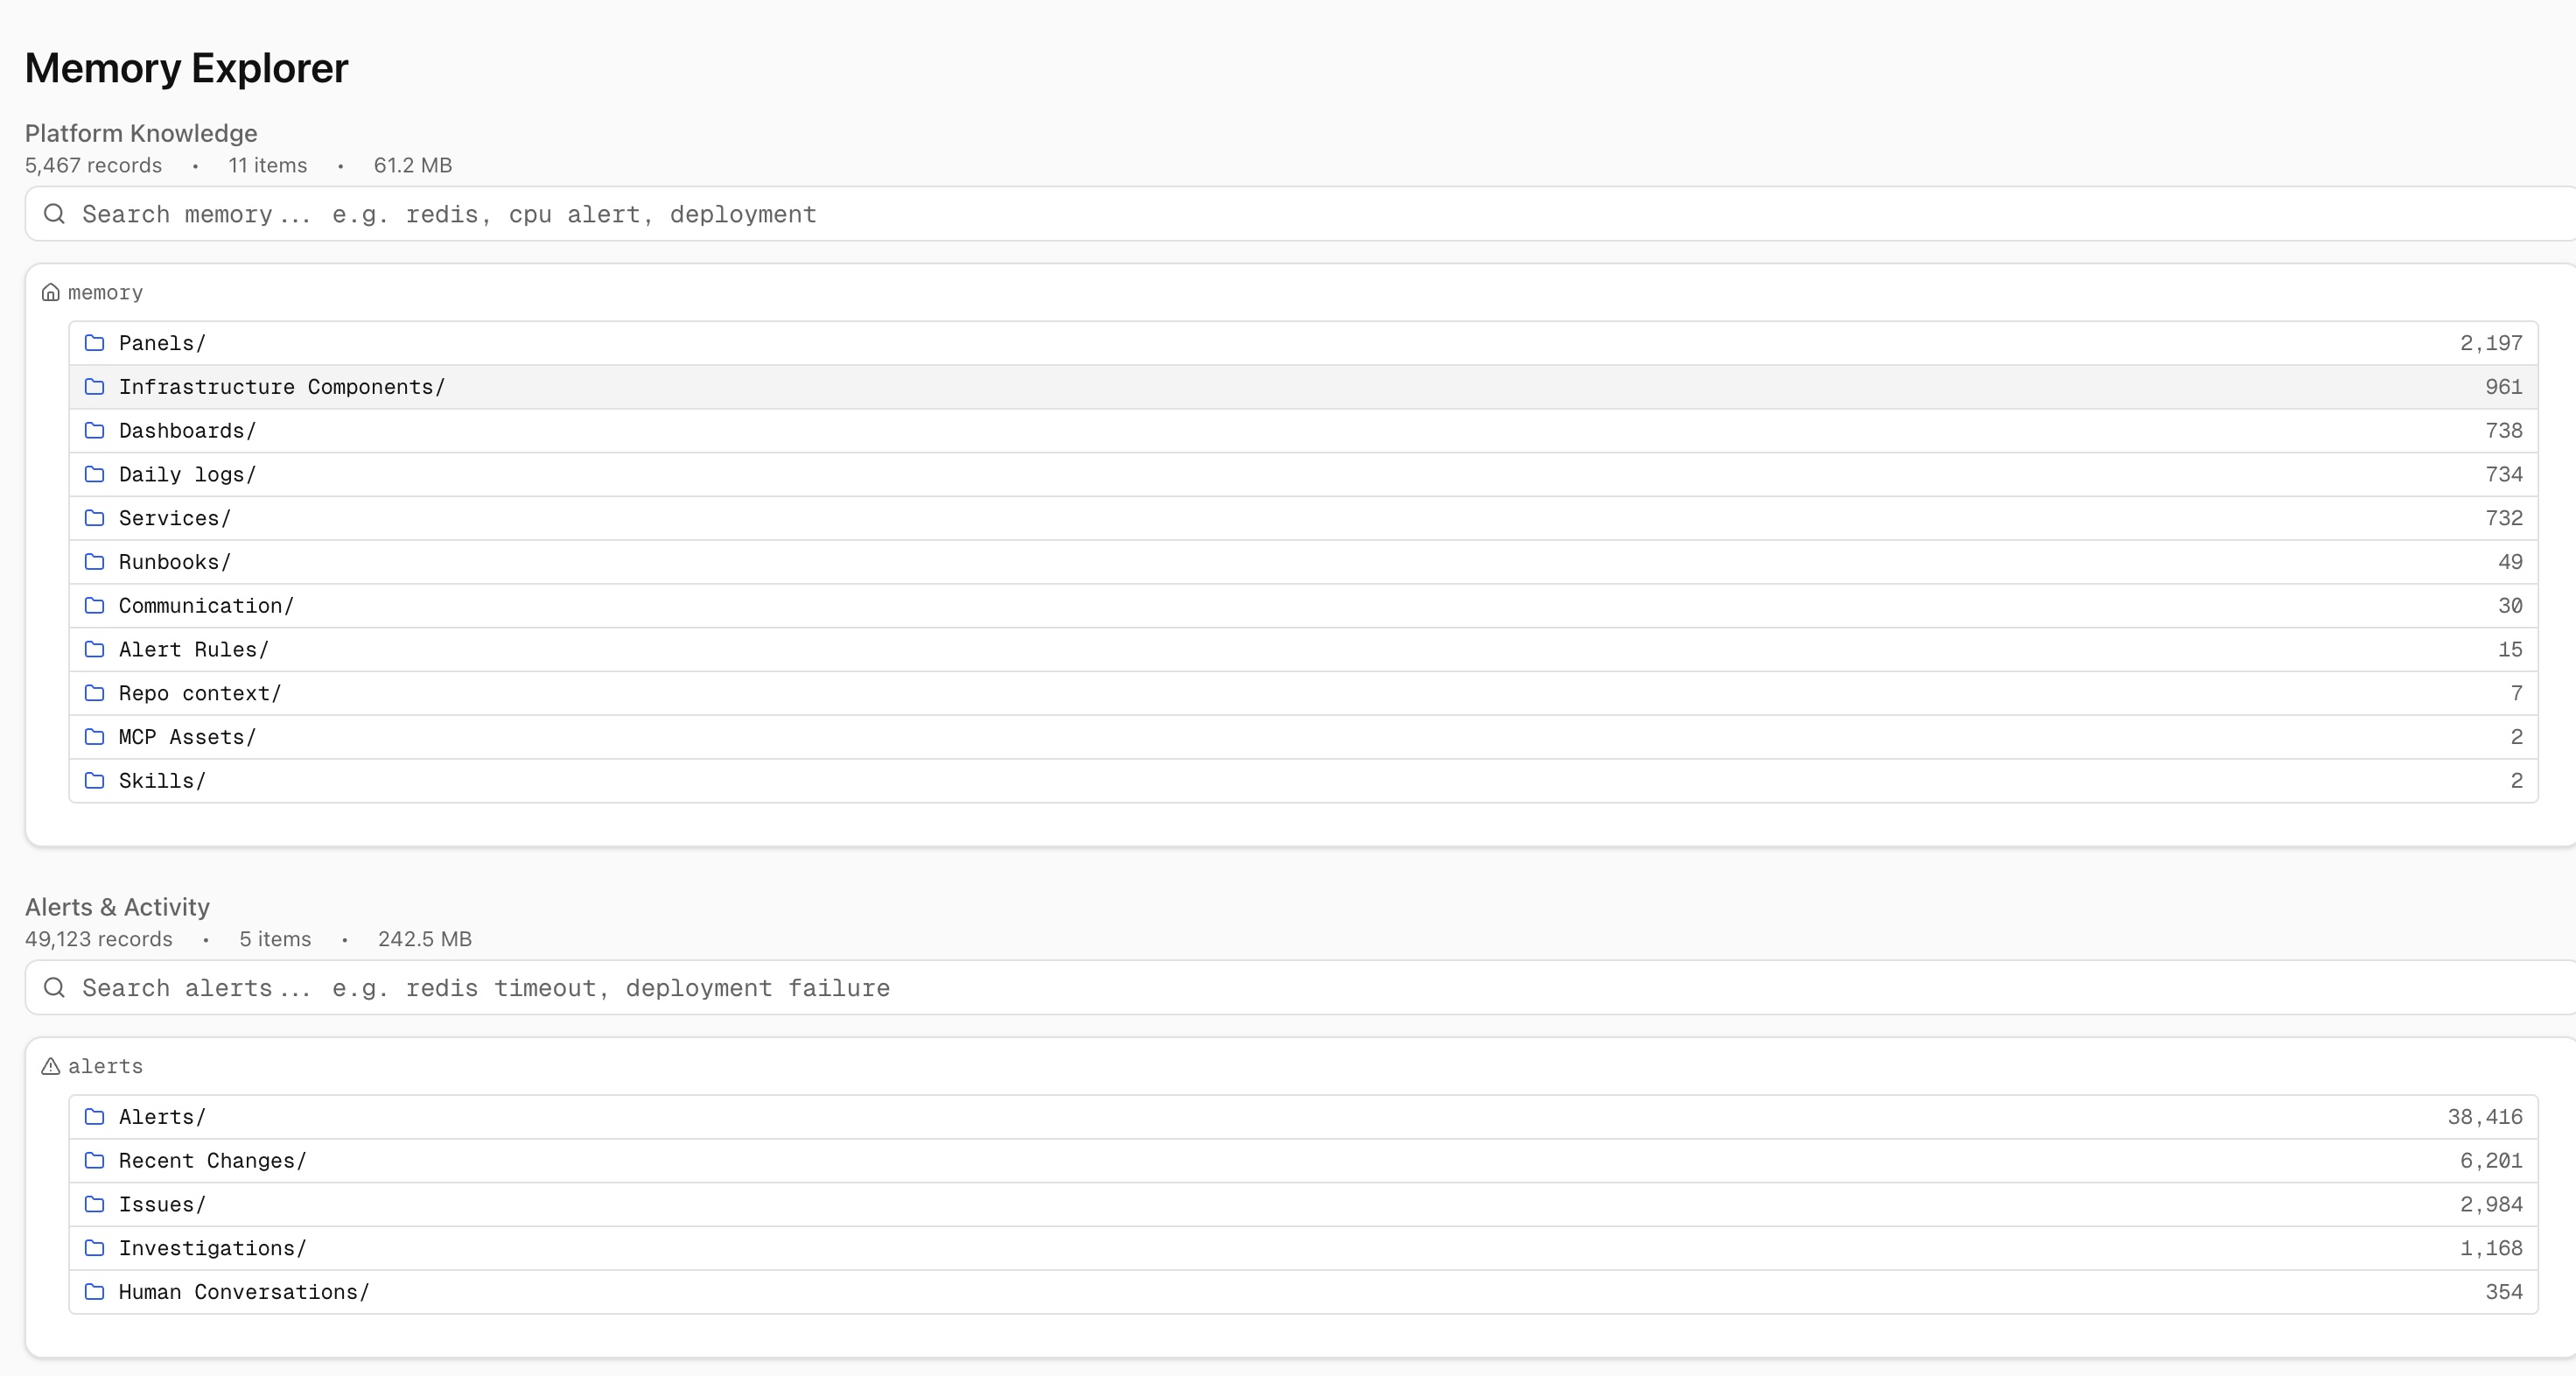Click the folder icon next to Runbooks/
Viewport: 2576px width, 1376px height.
[95, 562]
